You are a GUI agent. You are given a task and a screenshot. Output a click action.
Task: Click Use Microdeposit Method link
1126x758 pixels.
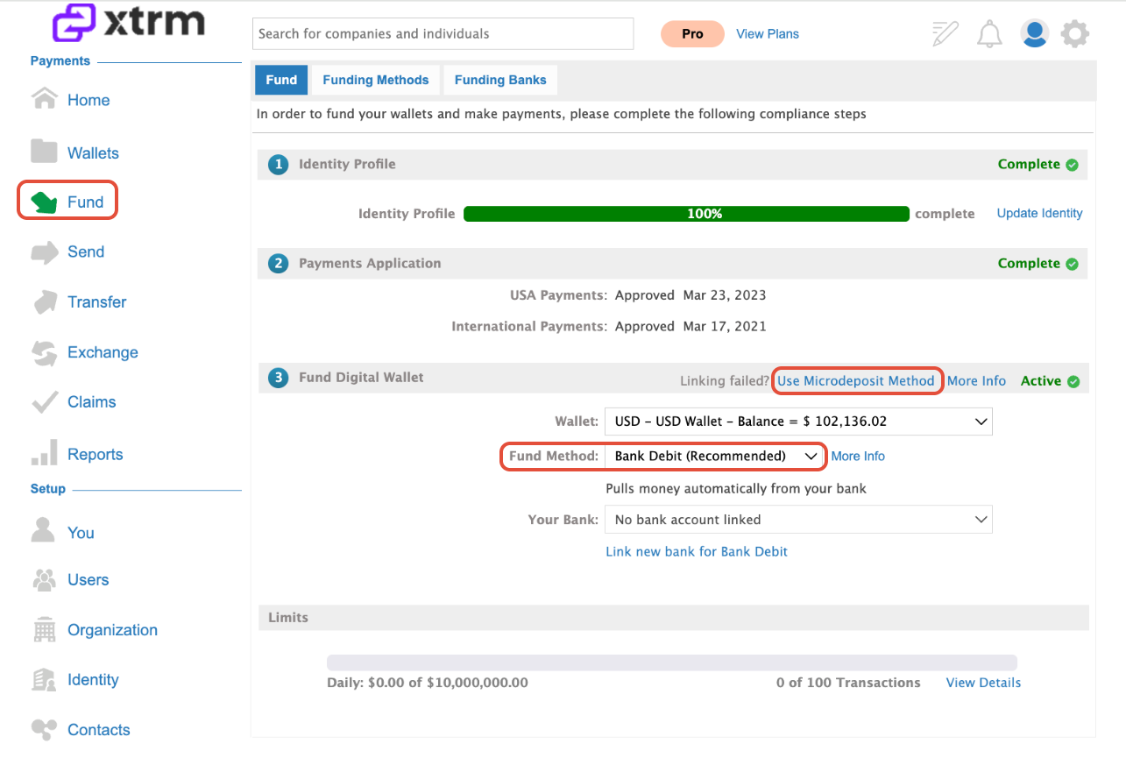(856, 381)
